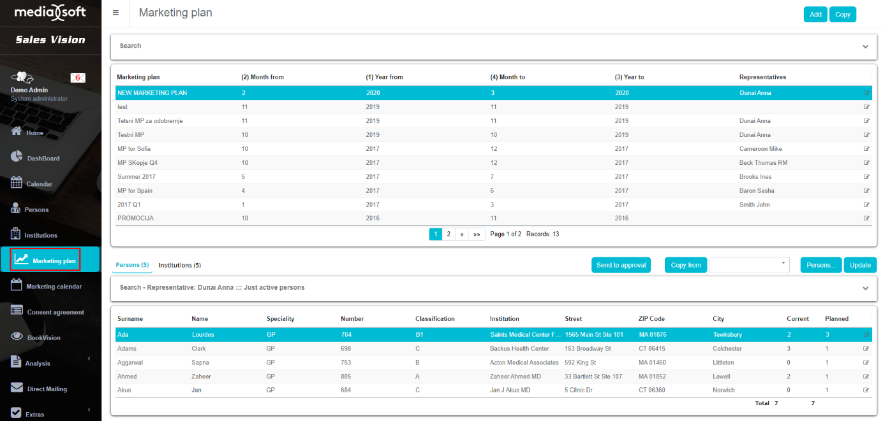Switch to the Institutions (5) tab
Viewport: 883px width, 421px height.
179,265
